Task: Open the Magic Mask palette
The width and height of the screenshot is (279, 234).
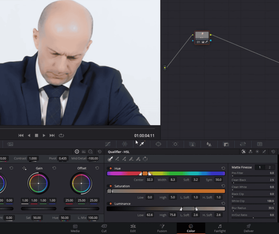Action: (x=192, y=144)
